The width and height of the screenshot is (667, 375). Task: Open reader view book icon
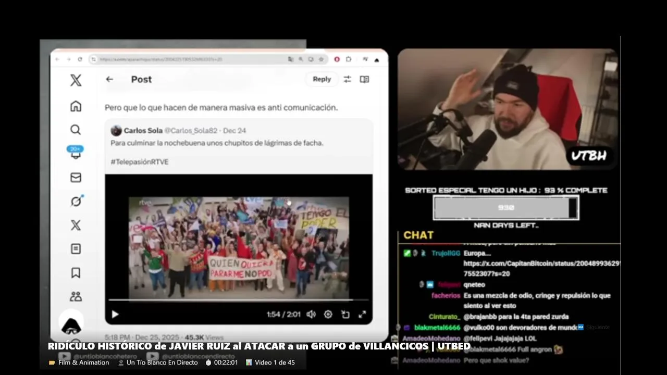tap(364, 79)
